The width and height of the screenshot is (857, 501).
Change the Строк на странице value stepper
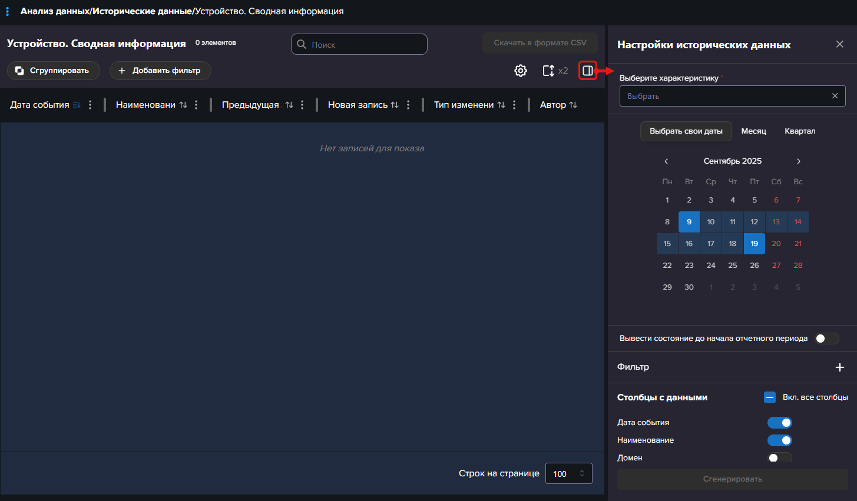click(x=582, y=474)
